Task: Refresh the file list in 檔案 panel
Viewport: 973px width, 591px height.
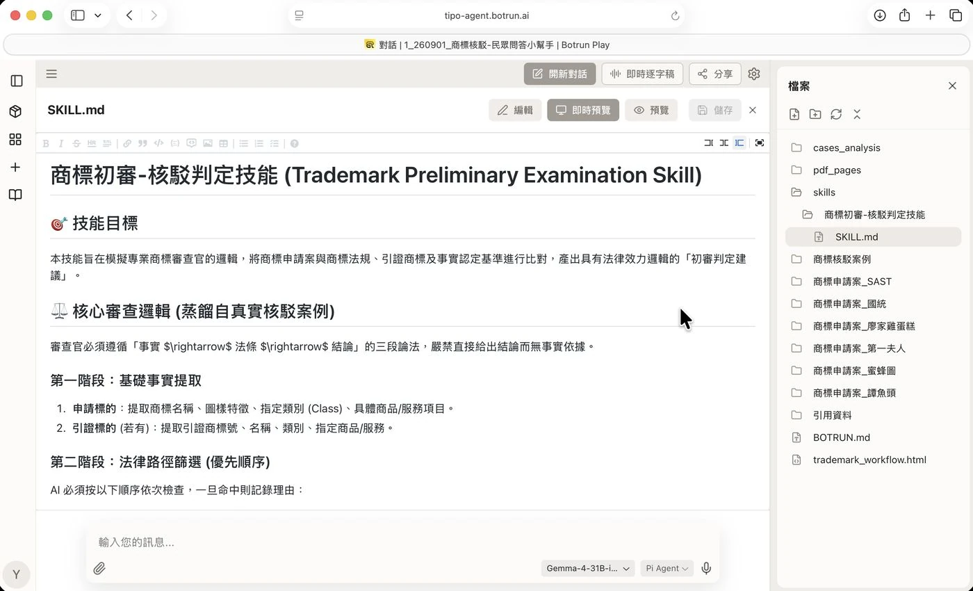Action: pos(836,114)
